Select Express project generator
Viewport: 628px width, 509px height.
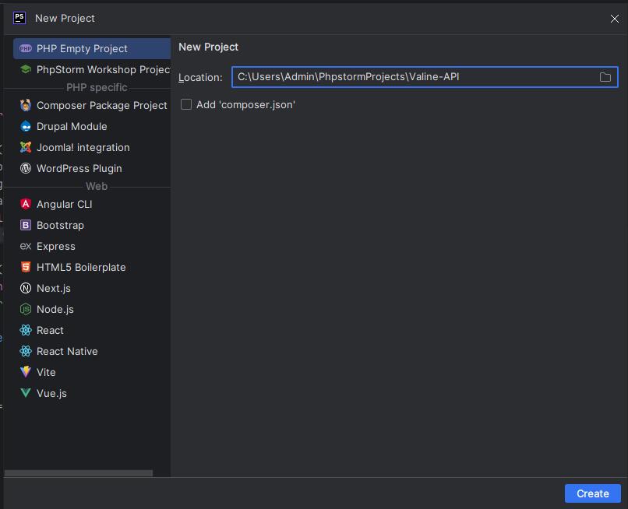[x=92, y=246]
